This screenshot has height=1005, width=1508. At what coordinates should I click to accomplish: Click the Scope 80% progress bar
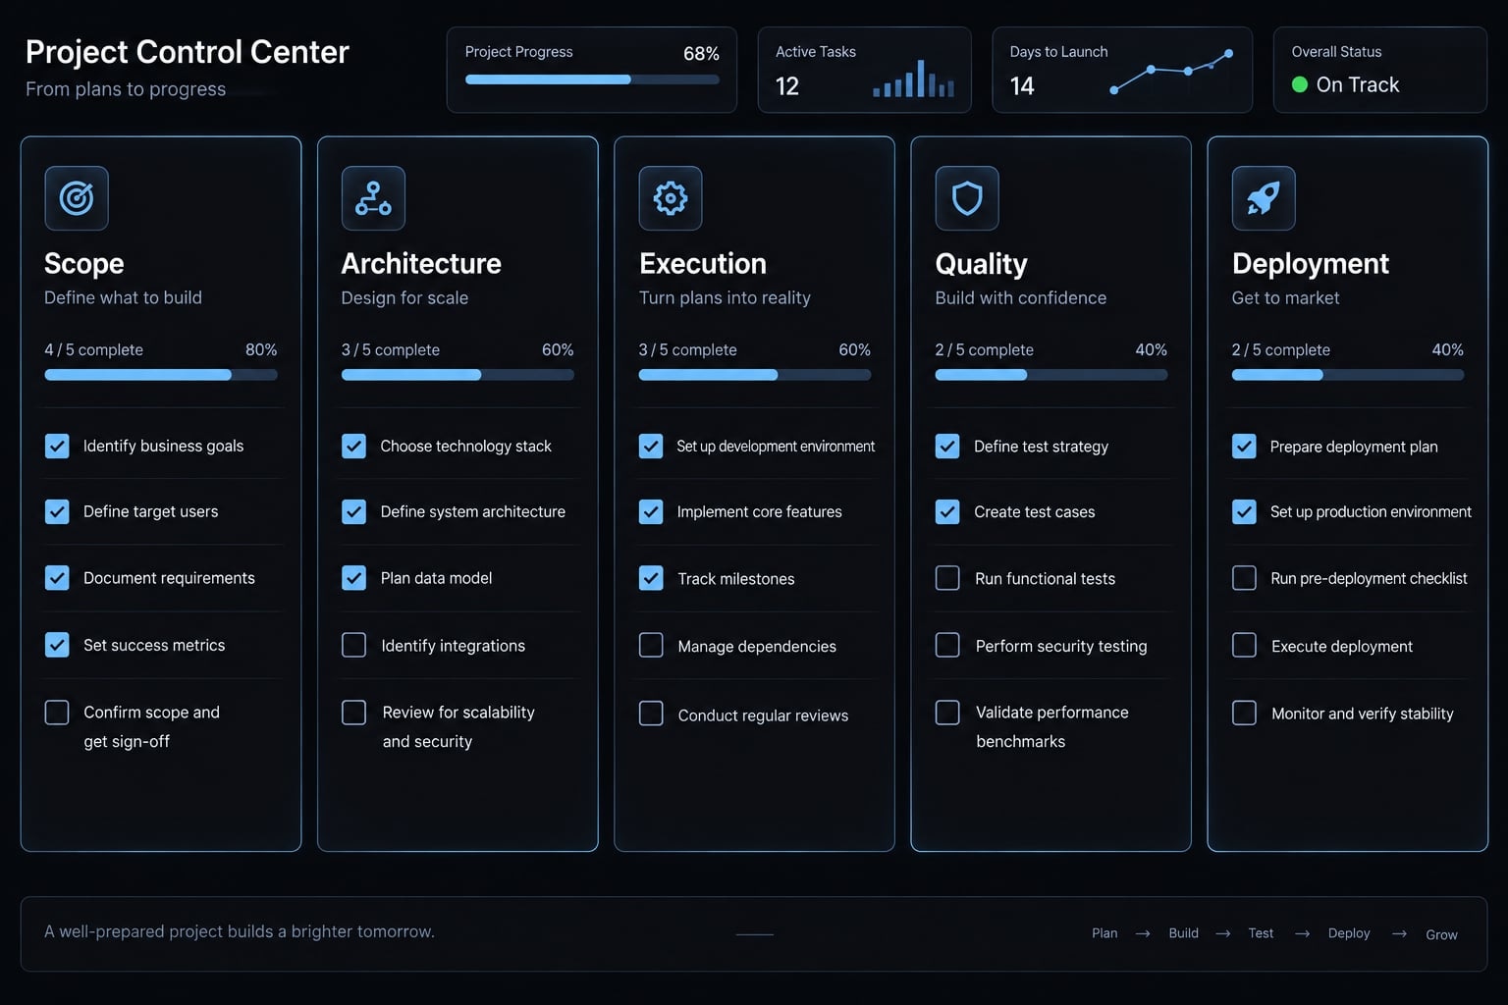(x=161, y=375)
